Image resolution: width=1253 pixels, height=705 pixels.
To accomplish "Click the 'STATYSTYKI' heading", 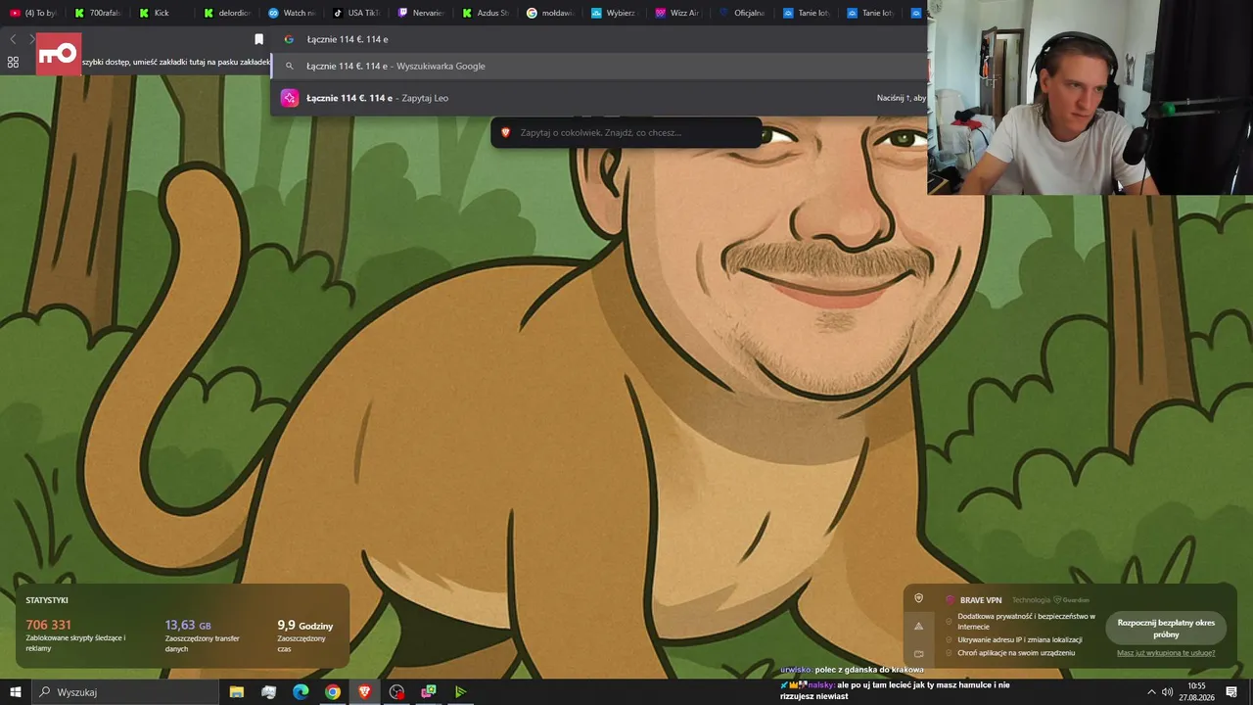I will click(47, 600).
